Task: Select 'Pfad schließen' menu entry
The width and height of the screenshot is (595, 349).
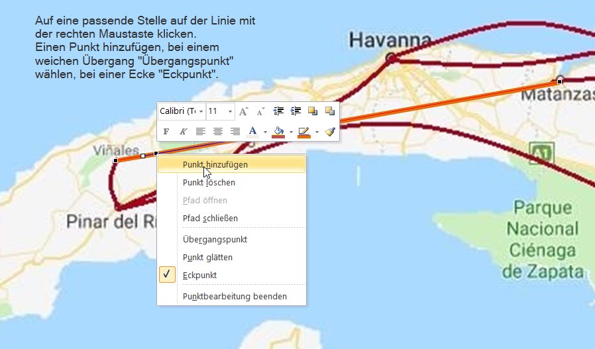Action: [231, 218]
